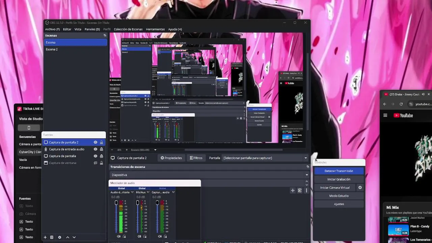Open Filtros for the selected source

tap(196, 158)
